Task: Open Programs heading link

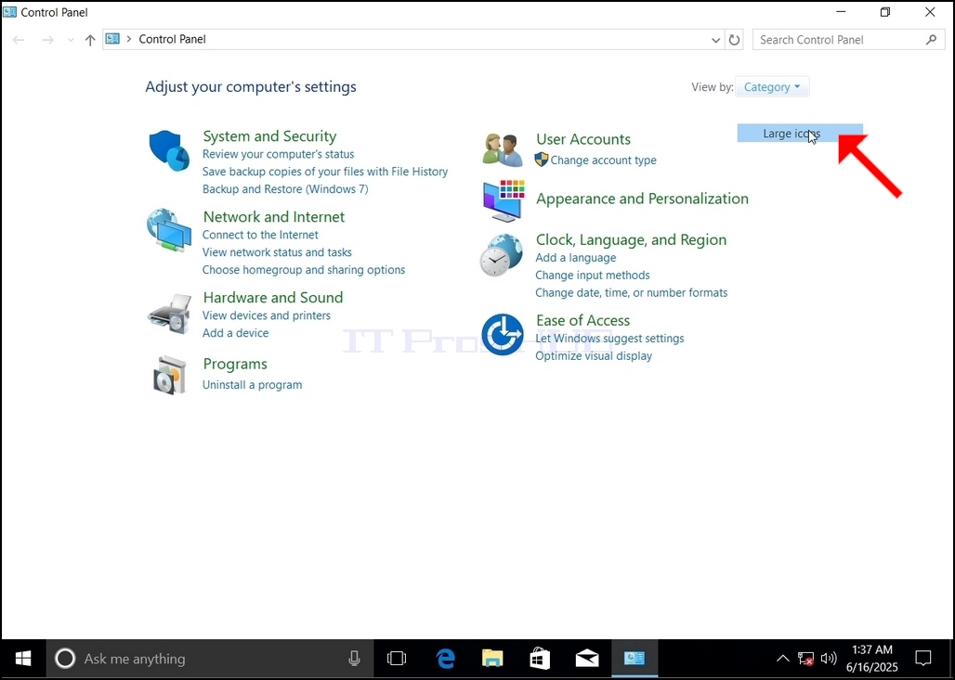Action: [x=235, y=364]
